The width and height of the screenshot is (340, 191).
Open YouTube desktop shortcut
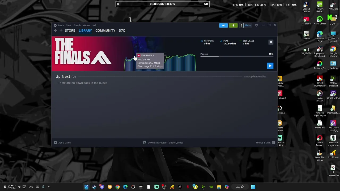click(306, 21)
